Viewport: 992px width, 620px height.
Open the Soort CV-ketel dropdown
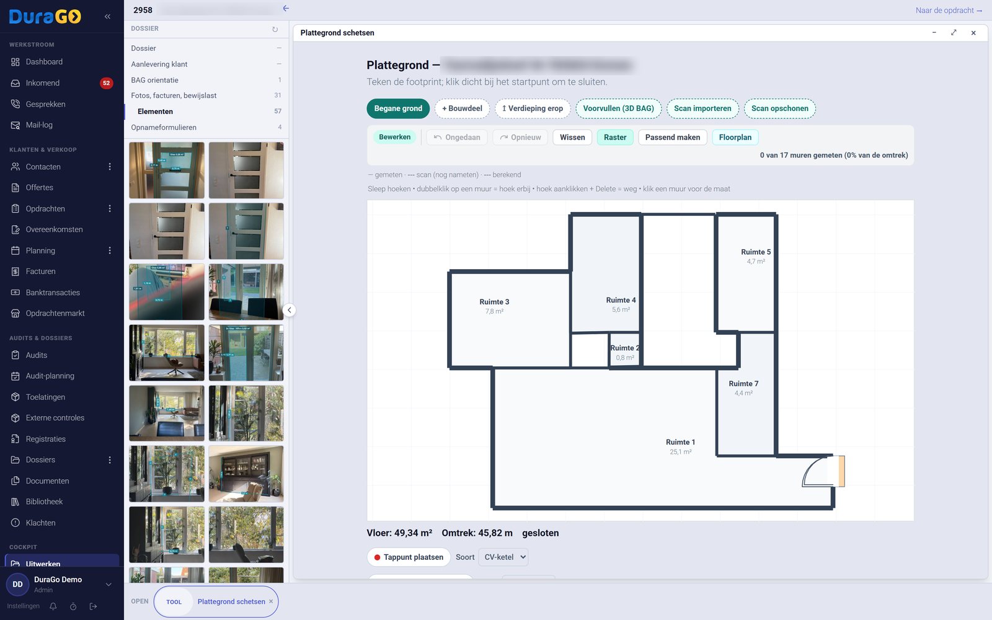click(505, 557)
